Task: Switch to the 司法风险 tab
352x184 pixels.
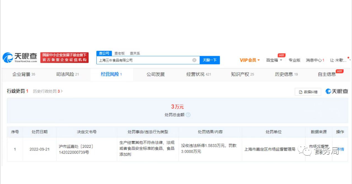Action: (67, 74)
